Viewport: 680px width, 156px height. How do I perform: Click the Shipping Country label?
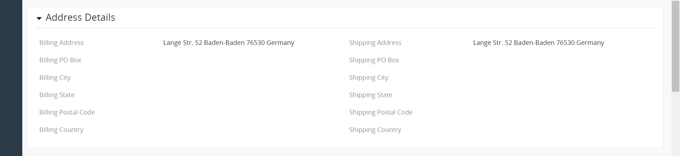pos(375,130)
